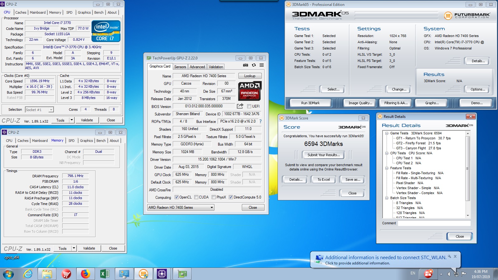Collapse the Feature Tests tree node
498x280 pixels.
[x=387, y=168]
